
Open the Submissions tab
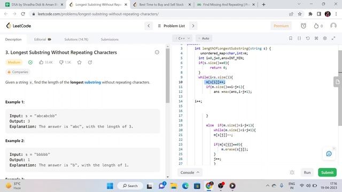click(x=110, y=39)
